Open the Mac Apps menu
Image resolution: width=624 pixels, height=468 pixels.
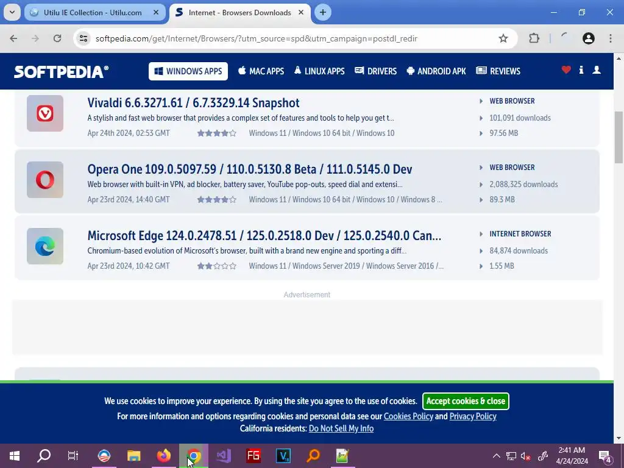[261, 71]
